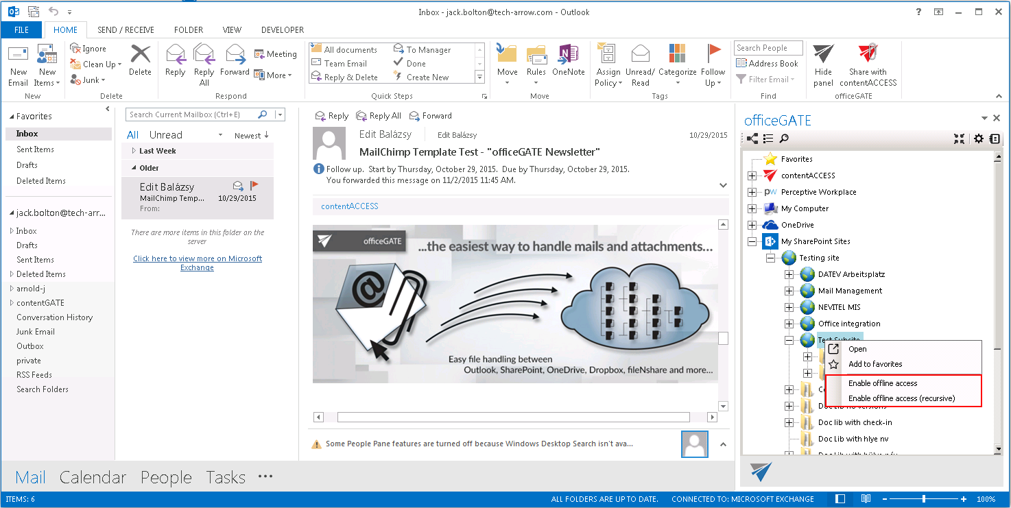Click contentACCESS link in message header
The width and height of the screenshot is (1011, 508).
click(350, 206)
